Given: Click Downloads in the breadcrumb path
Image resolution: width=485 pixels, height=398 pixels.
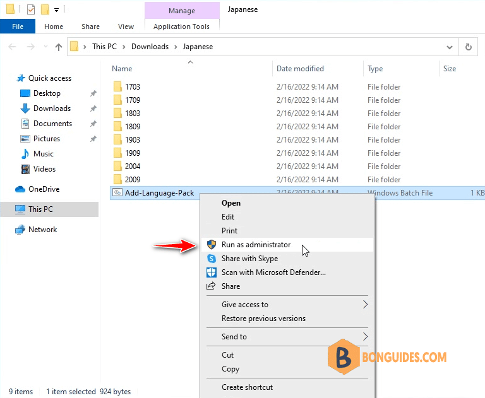Looking at the screenshot, I should point(150,47).
